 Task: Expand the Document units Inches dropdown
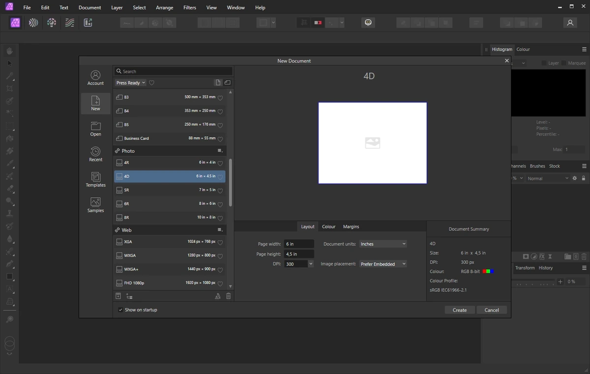tap(383, 244)
